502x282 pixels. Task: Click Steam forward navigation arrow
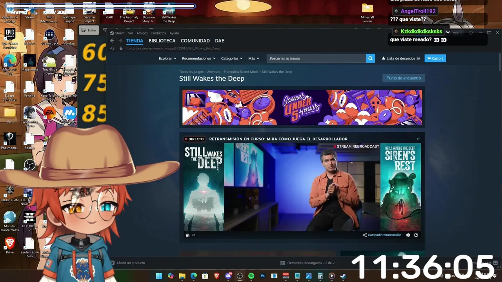(x=120, y=41)
